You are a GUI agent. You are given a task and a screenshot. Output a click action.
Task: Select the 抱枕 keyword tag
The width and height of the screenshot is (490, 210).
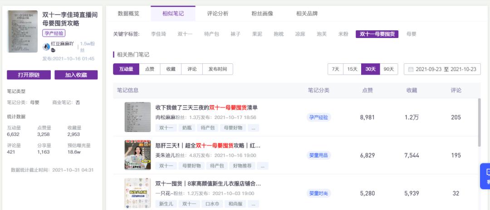click(279, 34)
